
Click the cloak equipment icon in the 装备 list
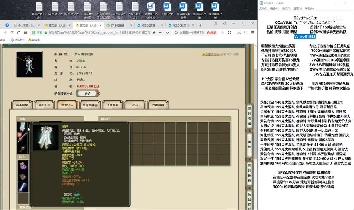pos(22,127)
